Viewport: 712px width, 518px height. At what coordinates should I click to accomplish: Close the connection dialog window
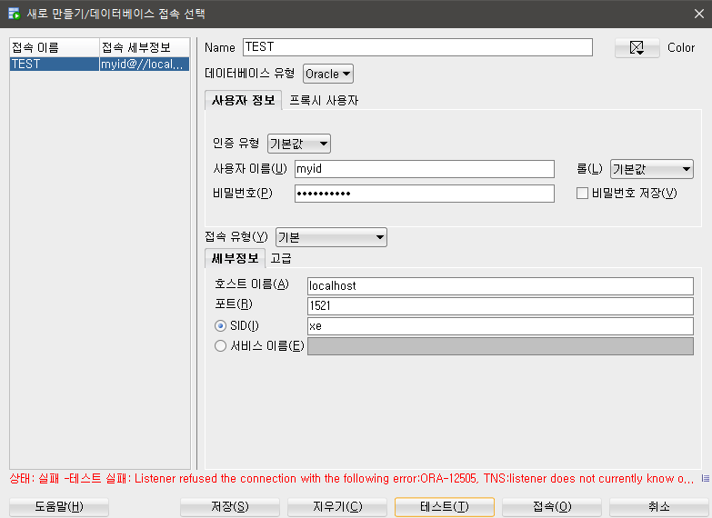point(699,14)
